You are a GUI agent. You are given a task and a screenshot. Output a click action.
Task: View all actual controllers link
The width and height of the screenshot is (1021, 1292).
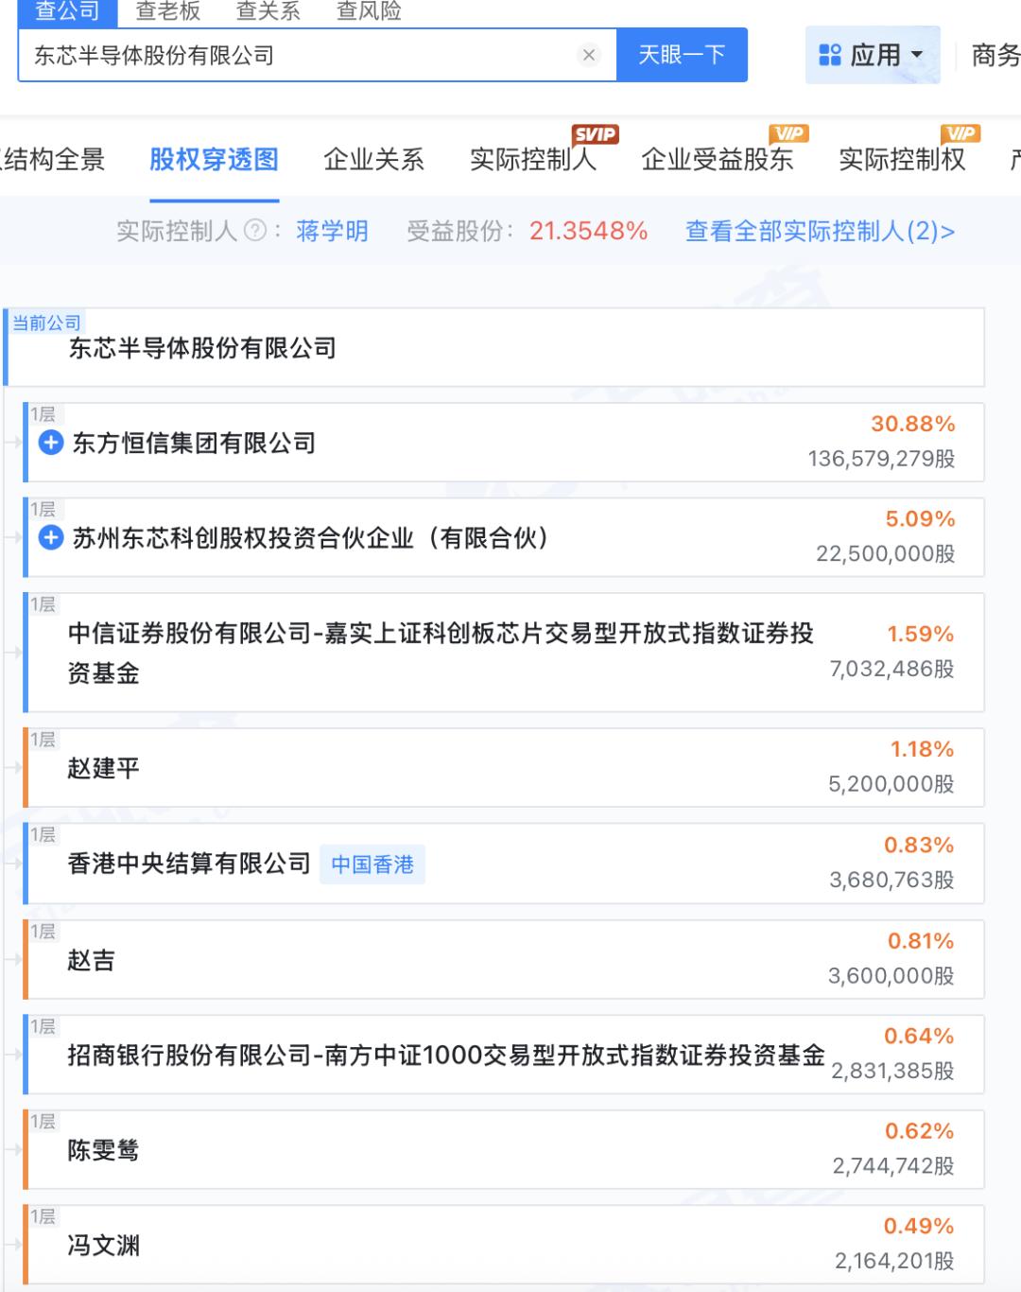(x=820, y=231)
